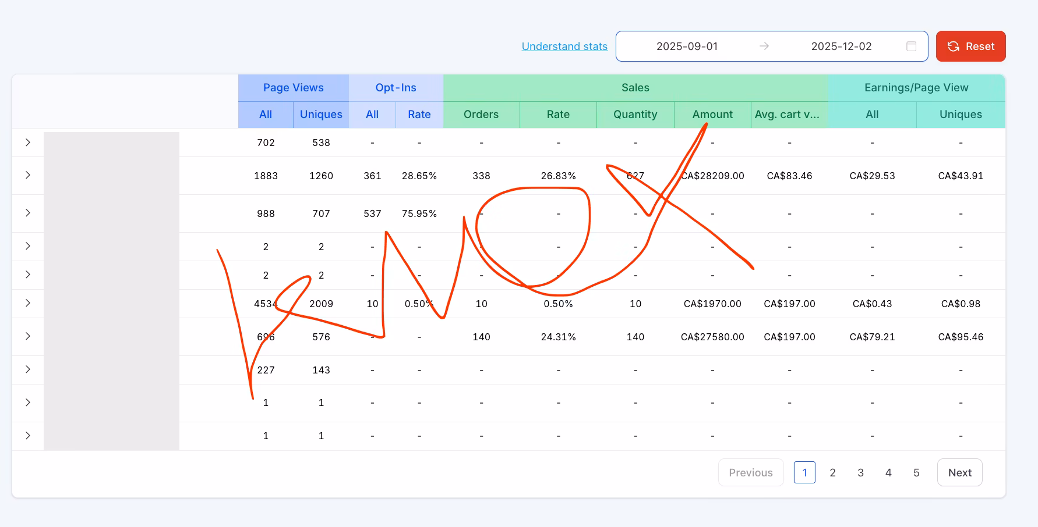
Task: Select page 3 in pagination
Action: point(860,472)
